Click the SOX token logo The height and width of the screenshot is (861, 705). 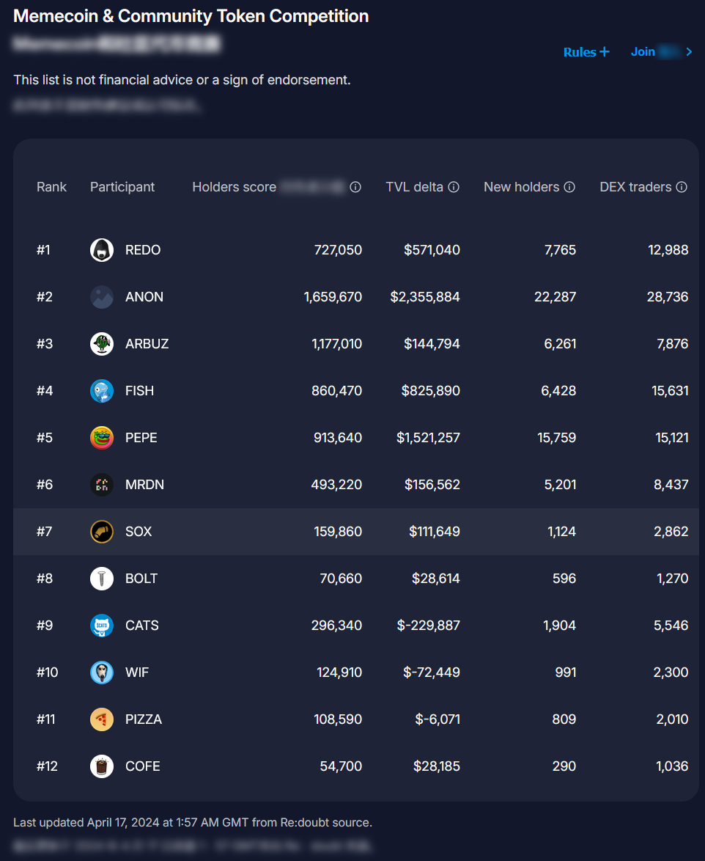click(102, 532)
